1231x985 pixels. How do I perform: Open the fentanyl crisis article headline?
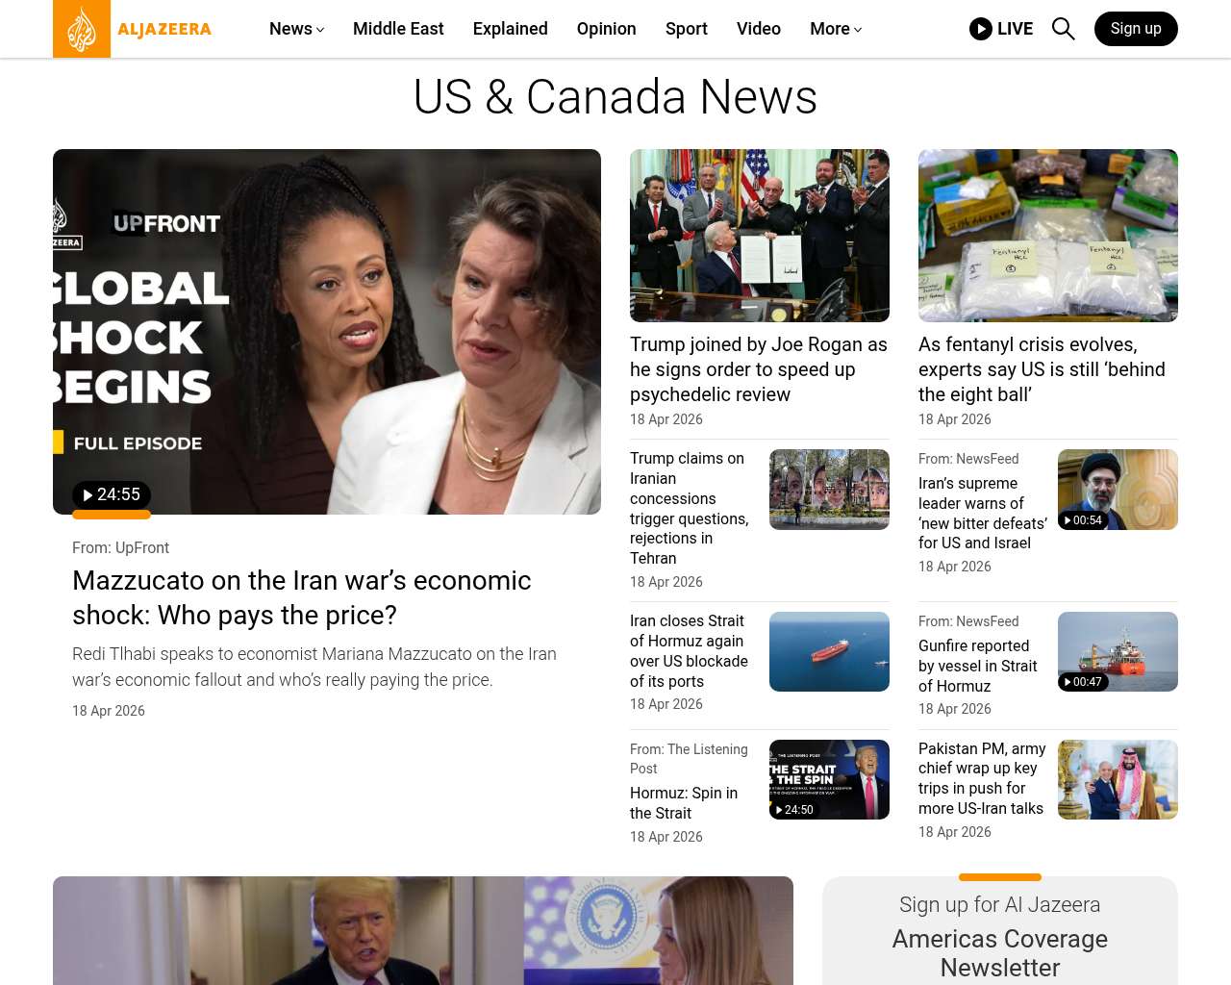1042,369
